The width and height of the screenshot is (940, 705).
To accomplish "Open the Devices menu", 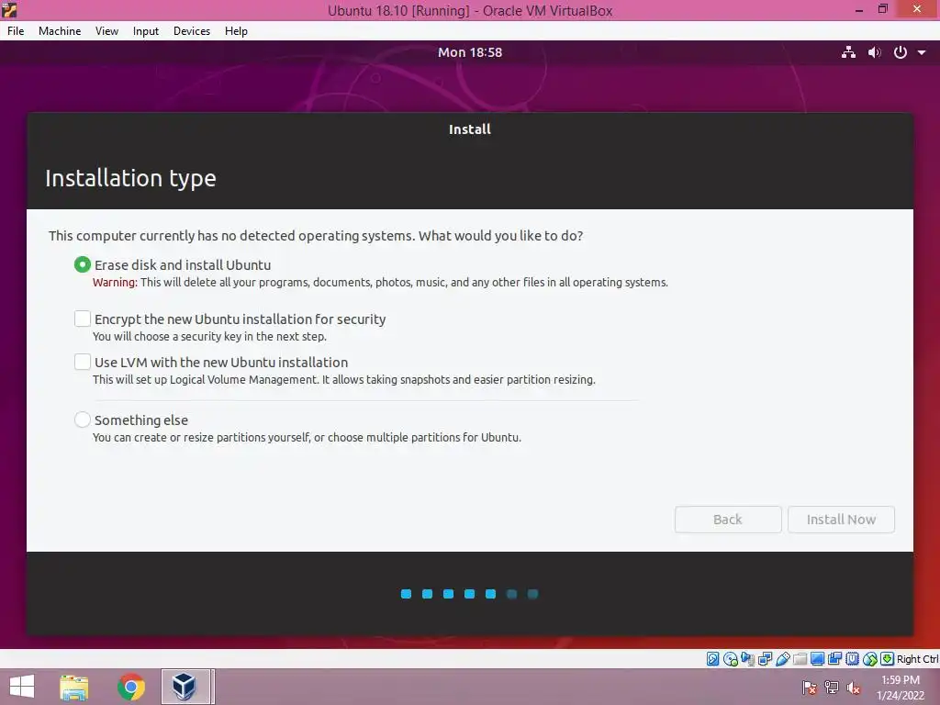I will pyautogui.click(x=192, y=31).
